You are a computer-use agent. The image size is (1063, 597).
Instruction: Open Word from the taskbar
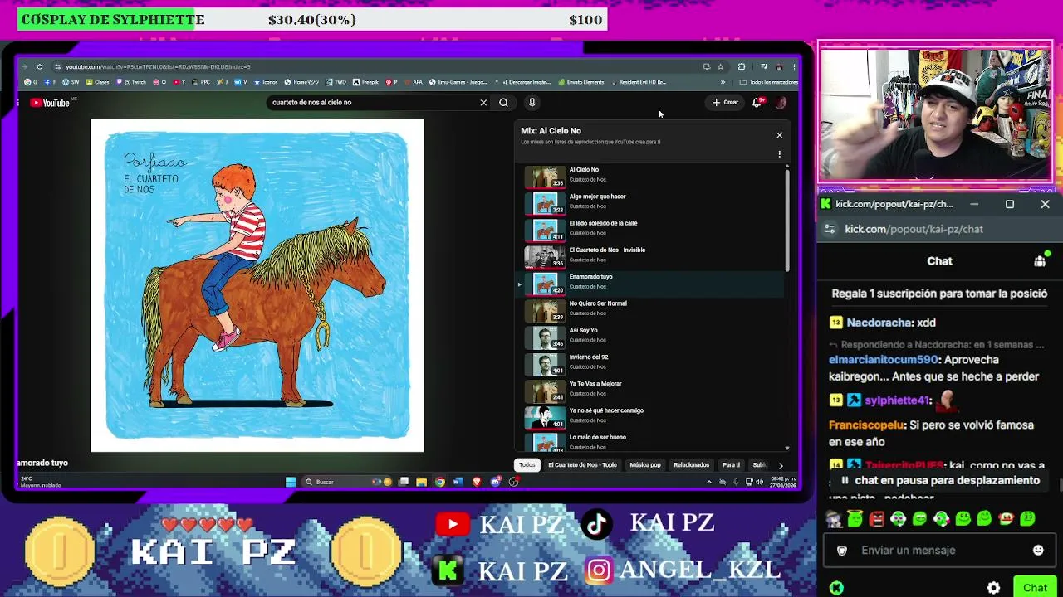(458, 482)
